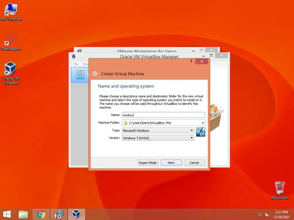
Task: Click the 'Machine Folder:' label
Action: coord(109,123)
